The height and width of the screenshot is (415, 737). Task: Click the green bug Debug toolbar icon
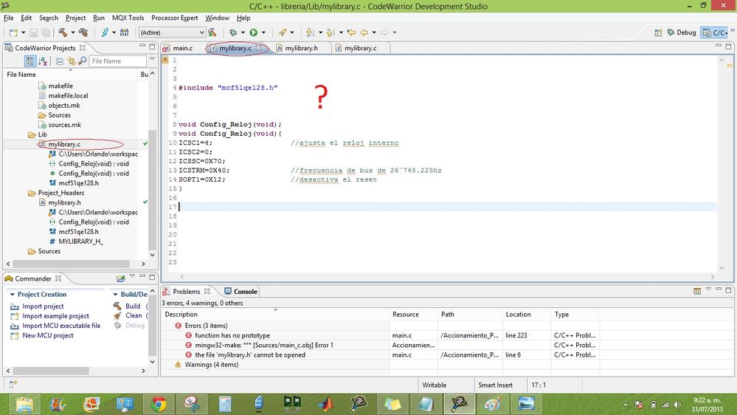pyautogui.click(x=232, y=32)
